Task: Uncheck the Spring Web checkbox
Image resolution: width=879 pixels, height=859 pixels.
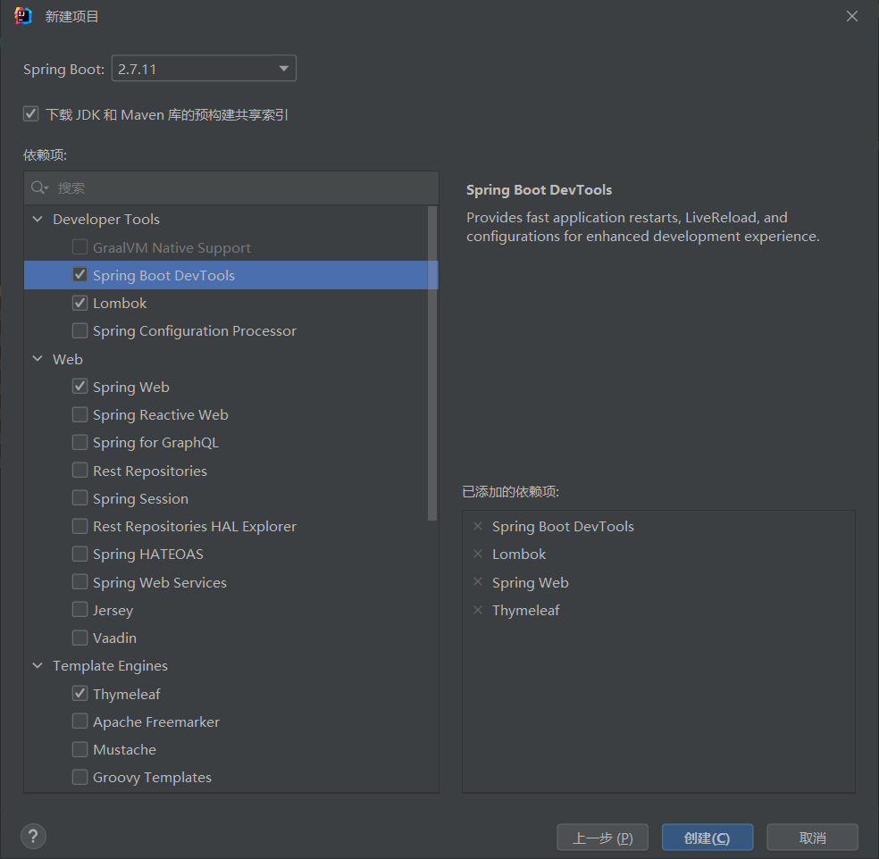Action: [x=80, y=386]
